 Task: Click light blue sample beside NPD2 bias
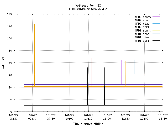tap(156, 24)
